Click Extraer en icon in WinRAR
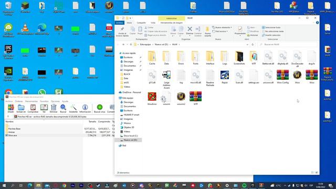Screen dimensions: 336x189 click(21, 109)
